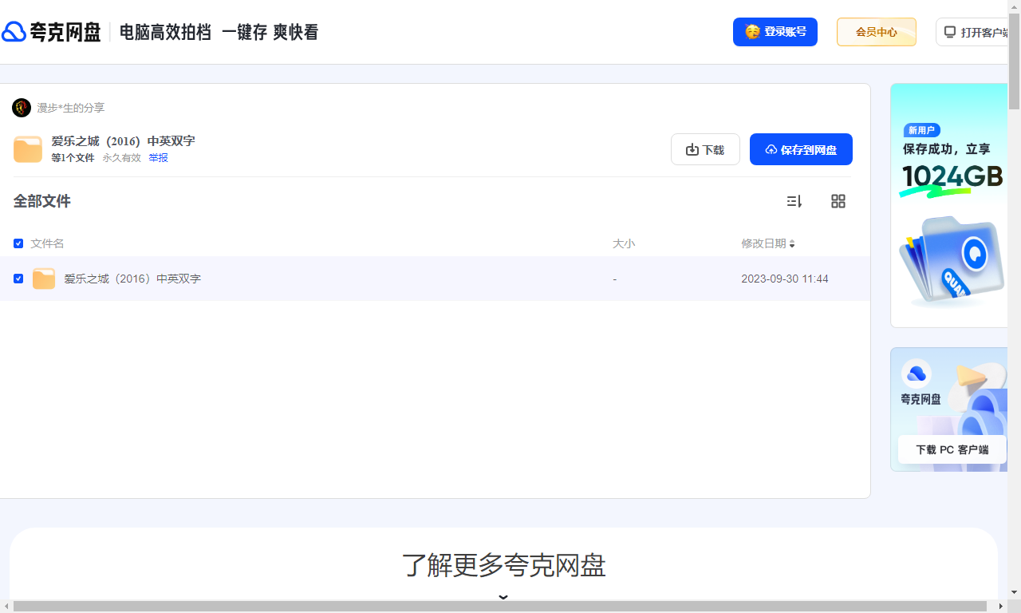
Task: Click the cloud upload icon in 保存到网盘
Action: coord(771,149)
